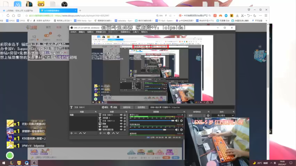Viewport: 296px width, 166px height.
Task: Open the browser hamburger main menu
Action: 266,15
